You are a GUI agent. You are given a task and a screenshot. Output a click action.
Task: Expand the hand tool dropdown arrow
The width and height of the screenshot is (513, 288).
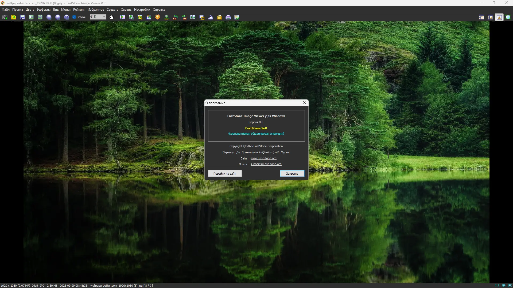coord(116,17)
